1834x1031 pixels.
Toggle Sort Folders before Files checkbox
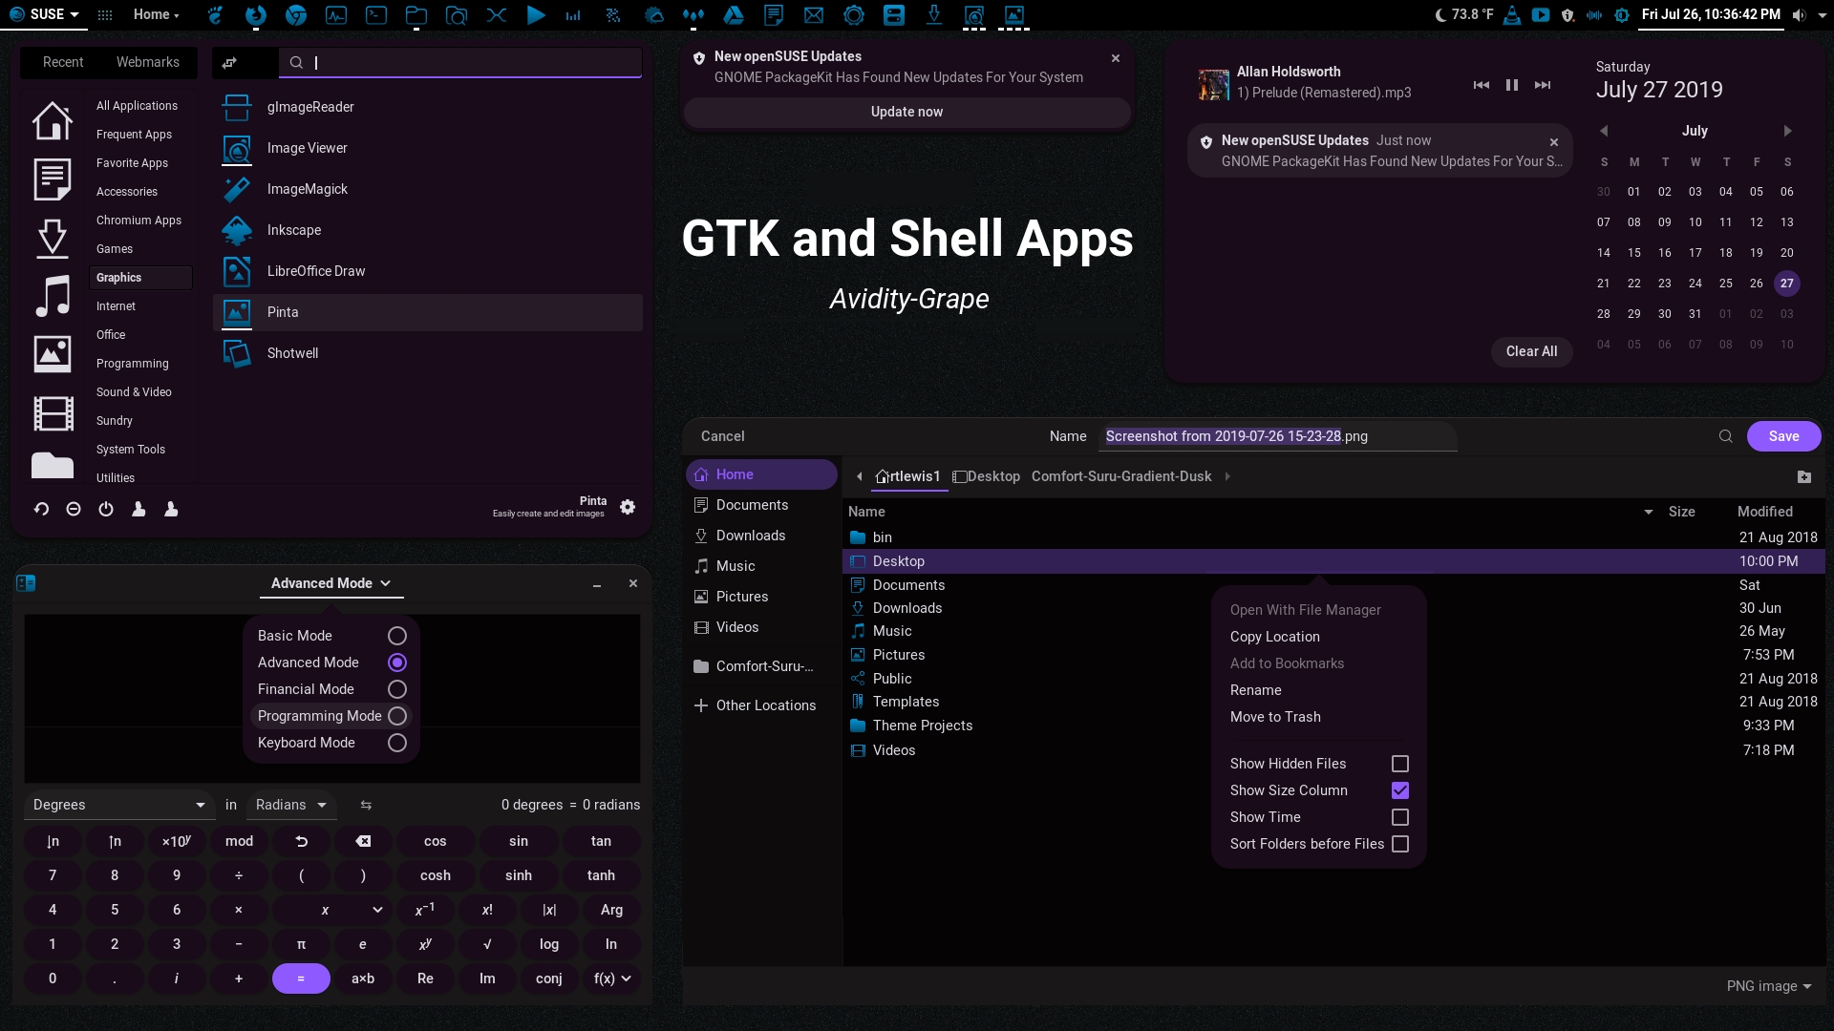pyautogui.click(x=1400, y=844)
